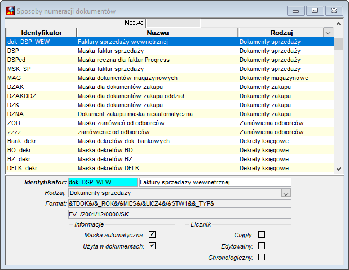349x270 pixels.
Task: Select the ZOO row
Action: click(170, 123)
